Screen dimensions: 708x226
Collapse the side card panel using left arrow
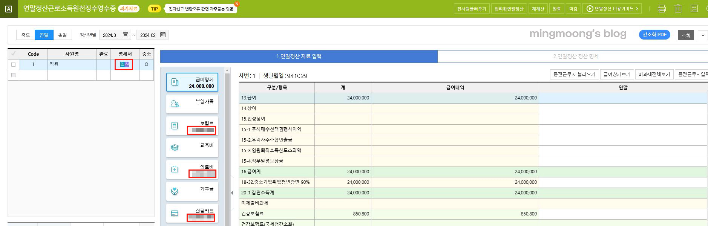tap(232, 193)
